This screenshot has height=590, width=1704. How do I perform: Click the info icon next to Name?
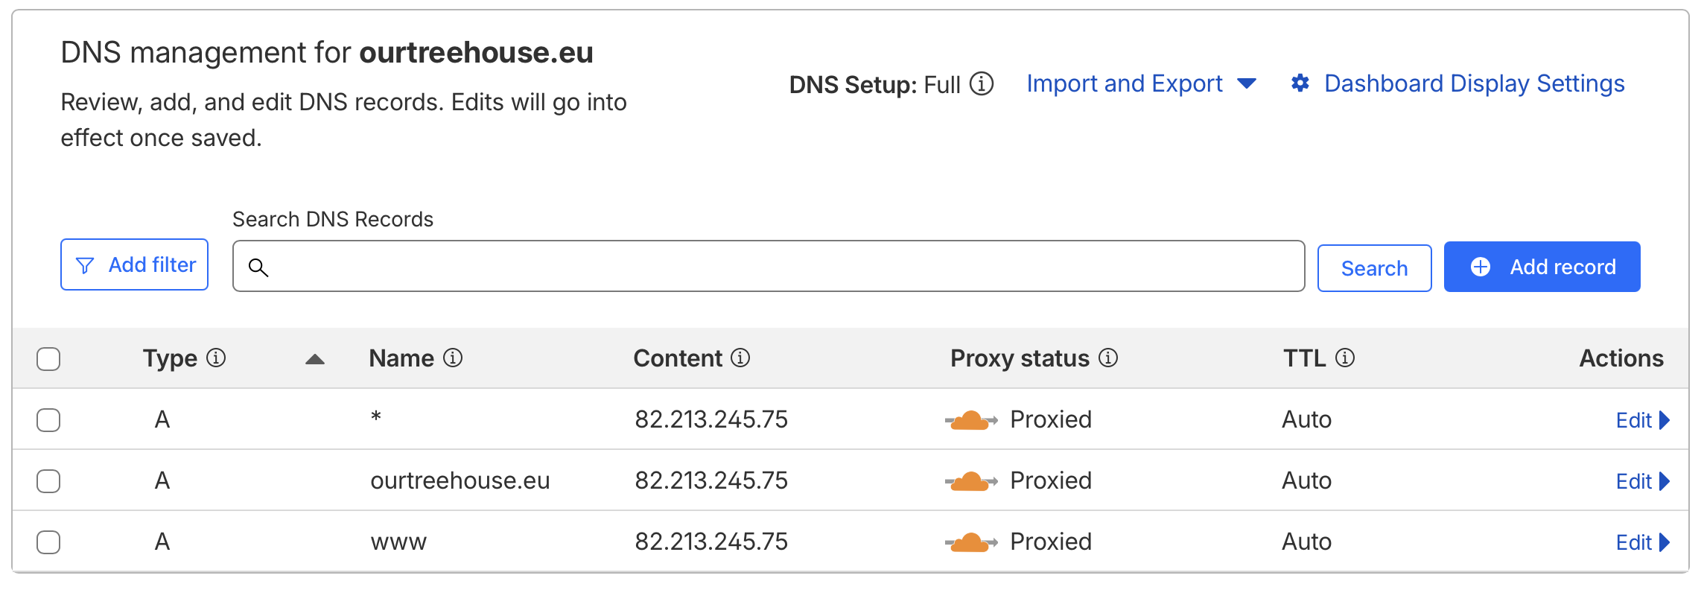point(453,358)
